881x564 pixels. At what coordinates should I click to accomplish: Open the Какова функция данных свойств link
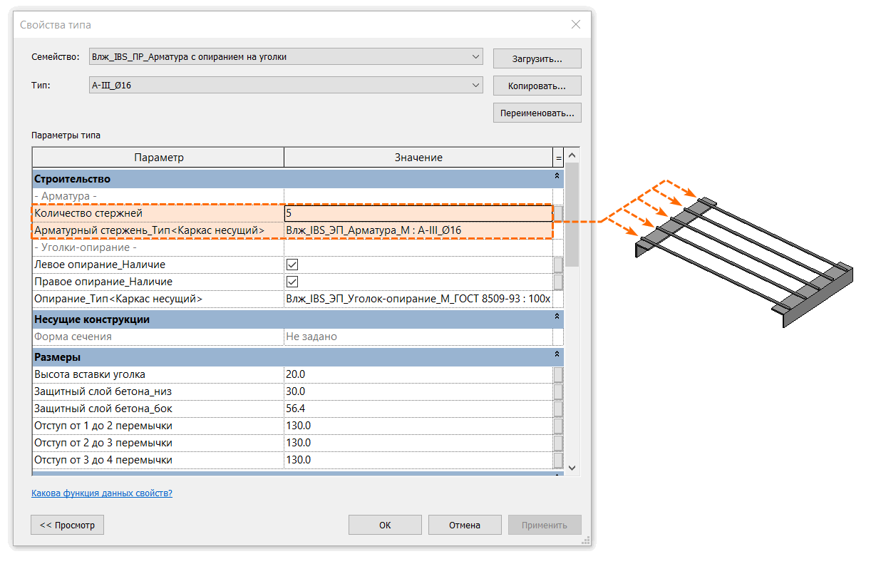pos(102,493)
